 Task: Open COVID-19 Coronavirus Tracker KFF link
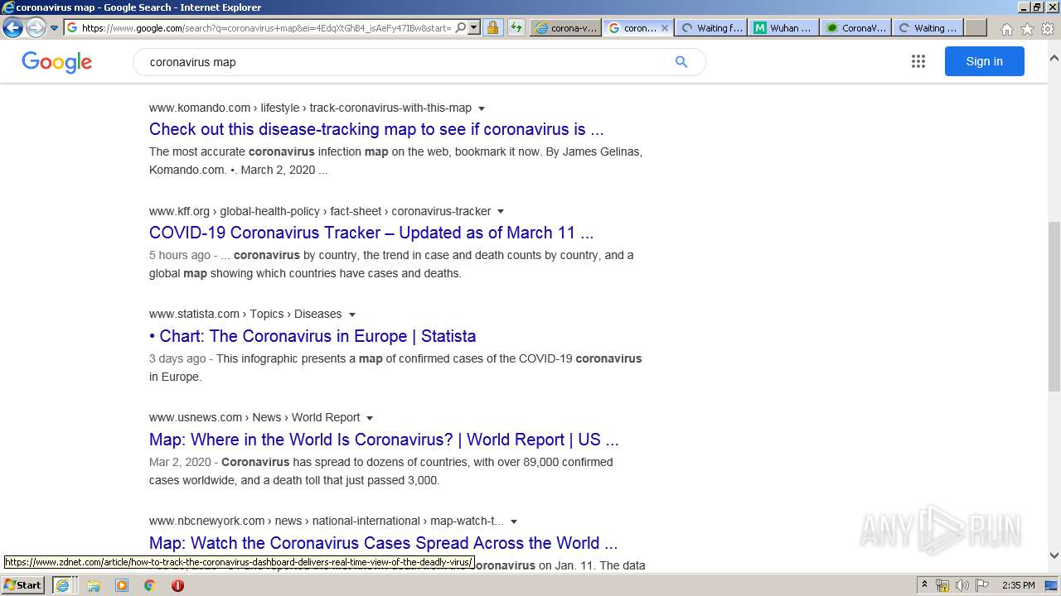coord(371,233)
